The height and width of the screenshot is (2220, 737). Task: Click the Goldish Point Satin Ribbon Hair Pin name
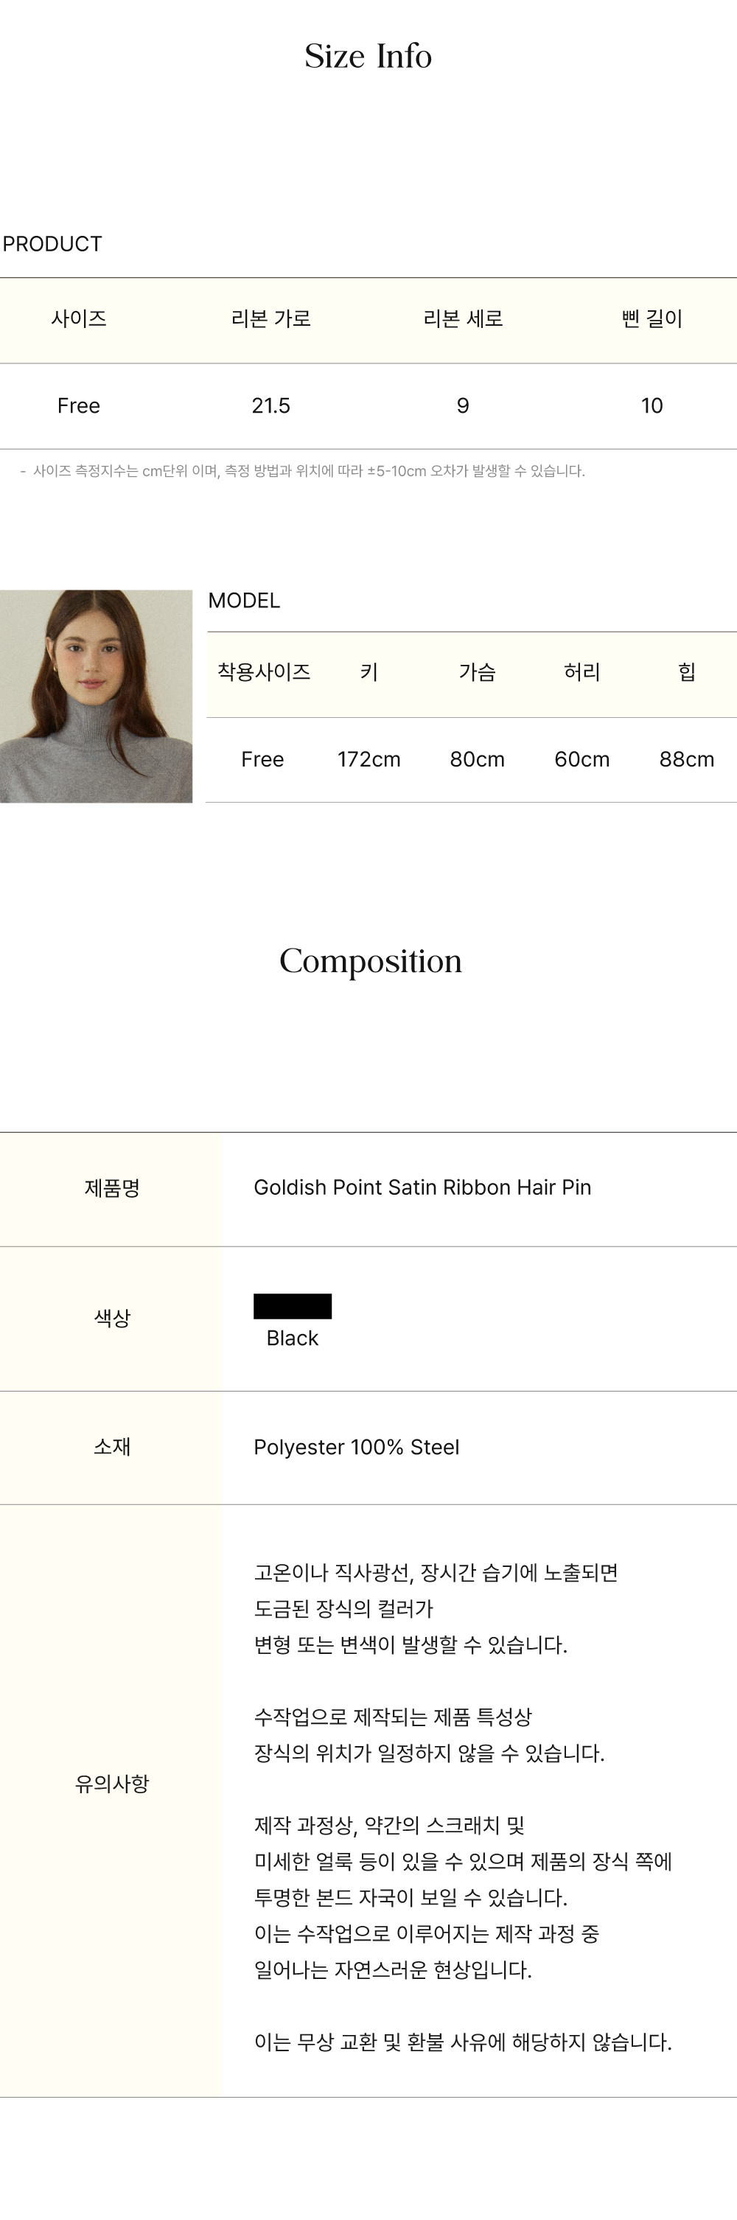pos(422,1187)
